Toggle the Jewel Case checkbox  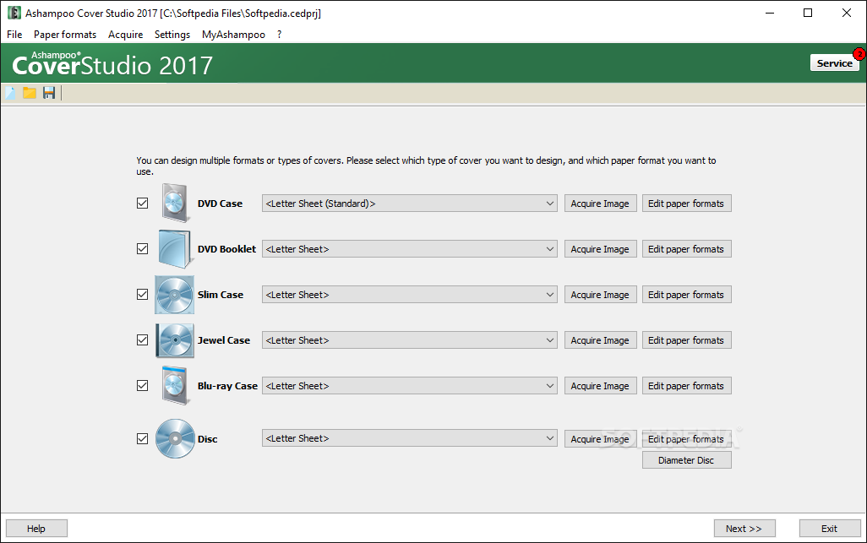pos(142,339)
